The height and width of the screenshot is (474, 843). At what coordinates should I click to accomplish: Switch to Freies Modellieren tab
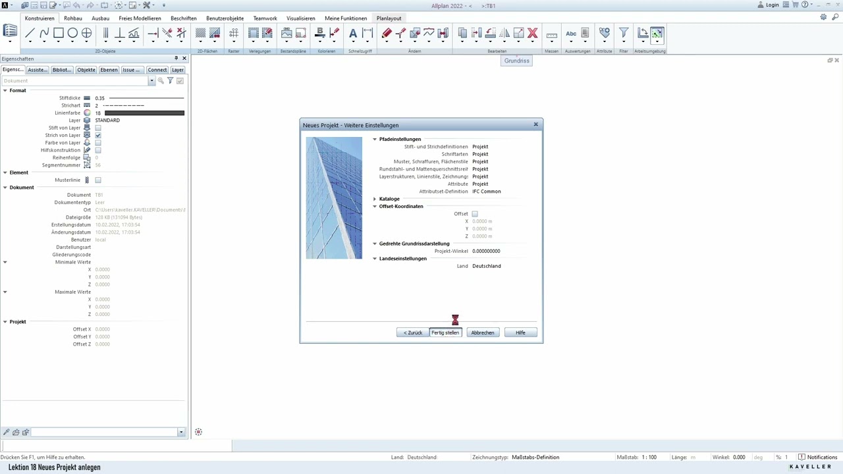(138, 18)
